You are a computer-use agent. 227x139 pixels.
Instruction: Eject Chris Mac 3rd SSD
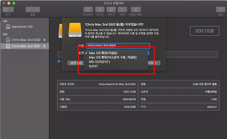coord(44,46)
